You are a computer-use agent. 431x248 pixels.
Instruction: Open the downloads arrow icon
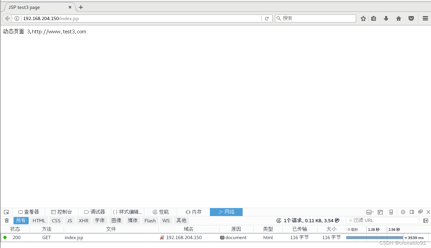(386, 18)
